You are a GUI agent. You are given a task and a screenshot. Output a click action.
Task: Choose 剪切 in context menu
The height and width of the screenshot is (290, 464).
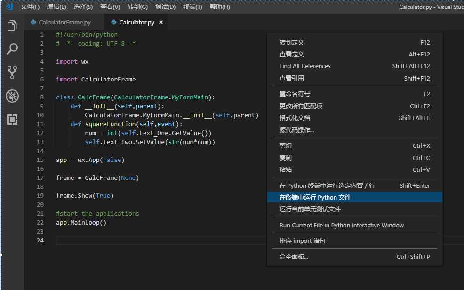(x=354, y=145)
